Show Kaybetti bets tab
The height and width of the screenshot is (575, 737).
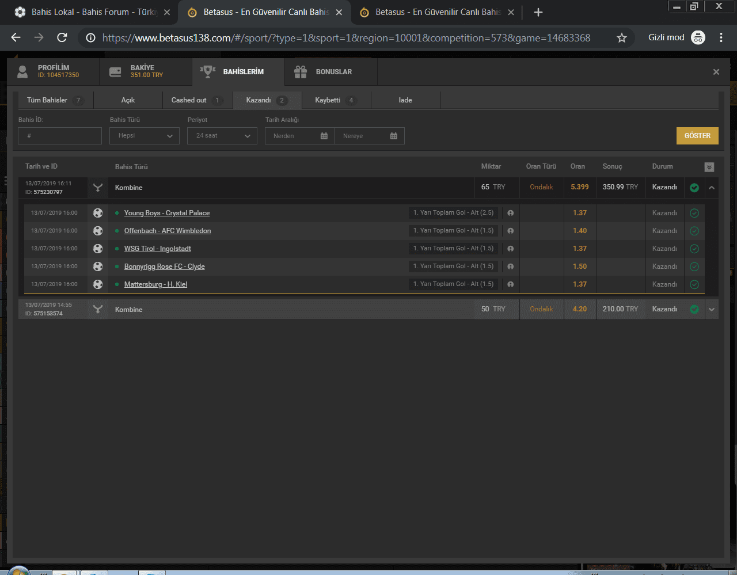coord(336,100)
